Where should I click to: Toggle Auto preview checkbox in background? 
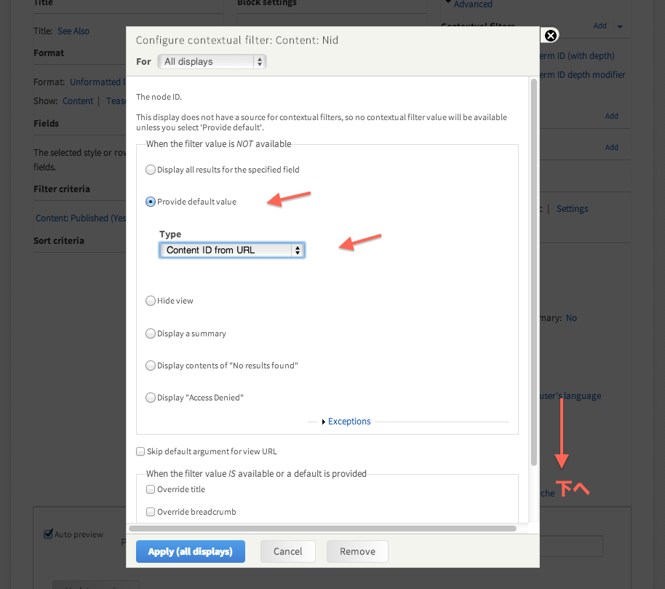click(x=48, y=534)
